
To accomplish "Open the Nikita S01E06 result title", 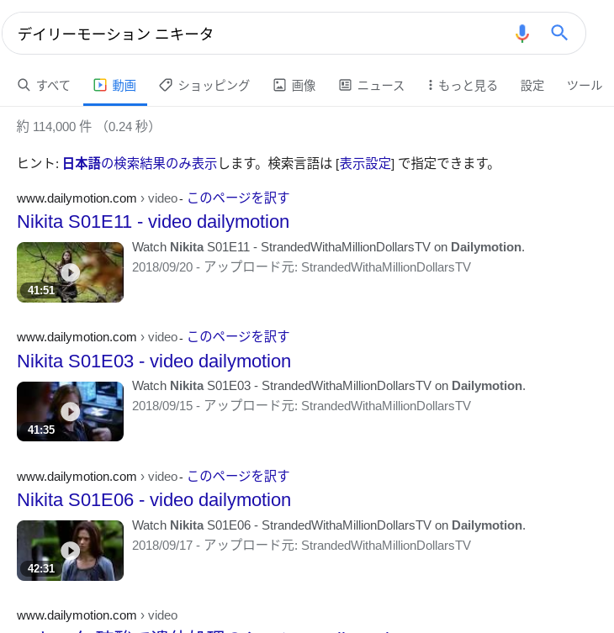I will 154,500.
